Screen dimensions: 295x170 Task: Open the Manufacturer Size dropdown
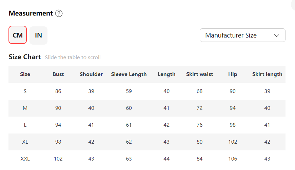[x=242, y=35]
